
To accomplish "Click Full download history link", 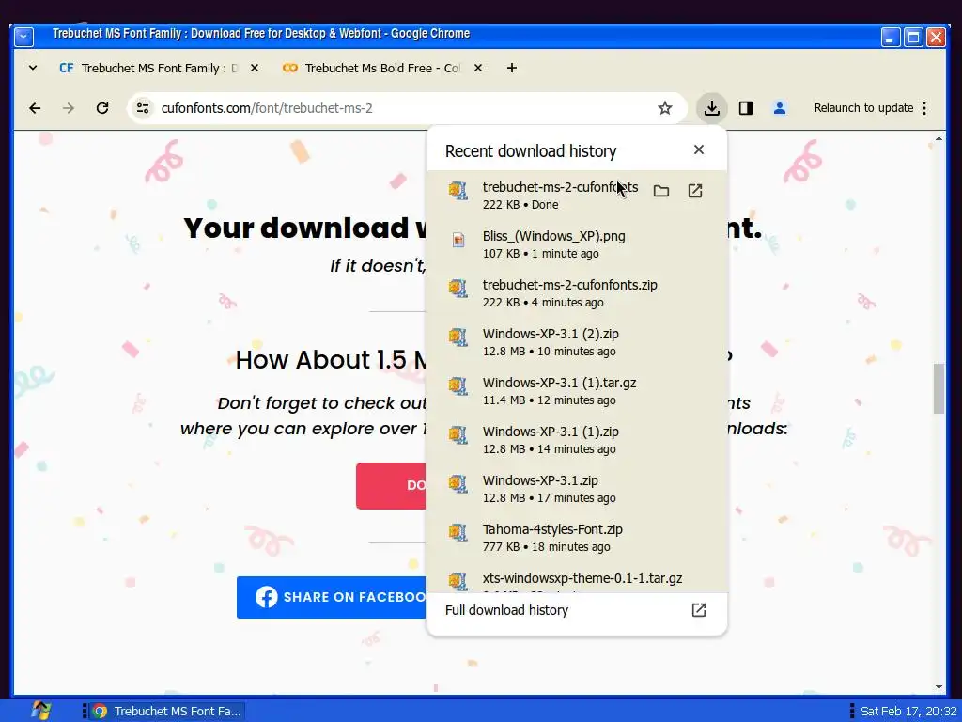I will click(x=577, y=610).
